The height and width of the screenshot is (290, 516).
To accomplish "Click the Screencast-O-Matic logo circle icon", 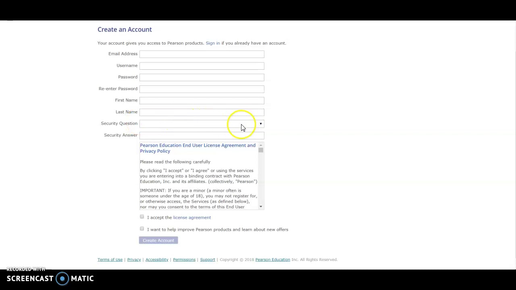I will click(x=62, y=279).
